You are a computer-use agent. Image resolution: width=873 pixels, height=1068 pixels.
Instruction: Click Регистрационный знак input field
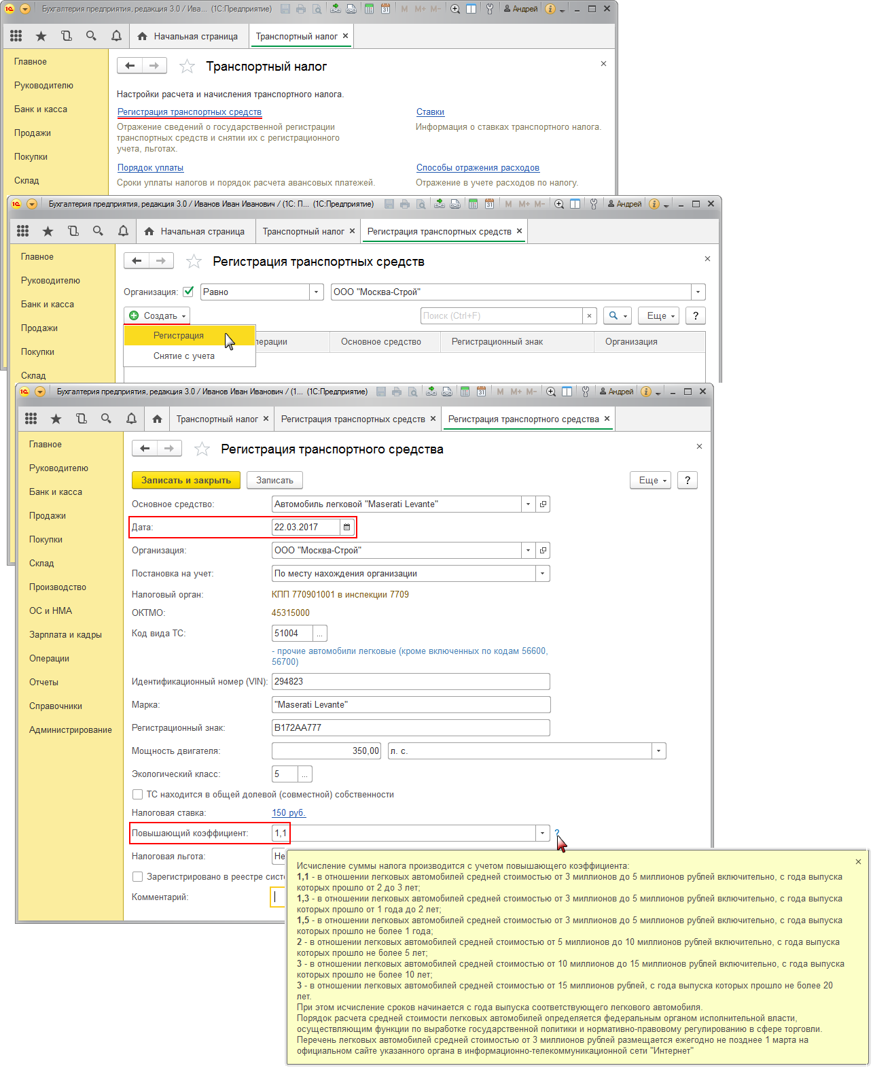tap(411, 728)
